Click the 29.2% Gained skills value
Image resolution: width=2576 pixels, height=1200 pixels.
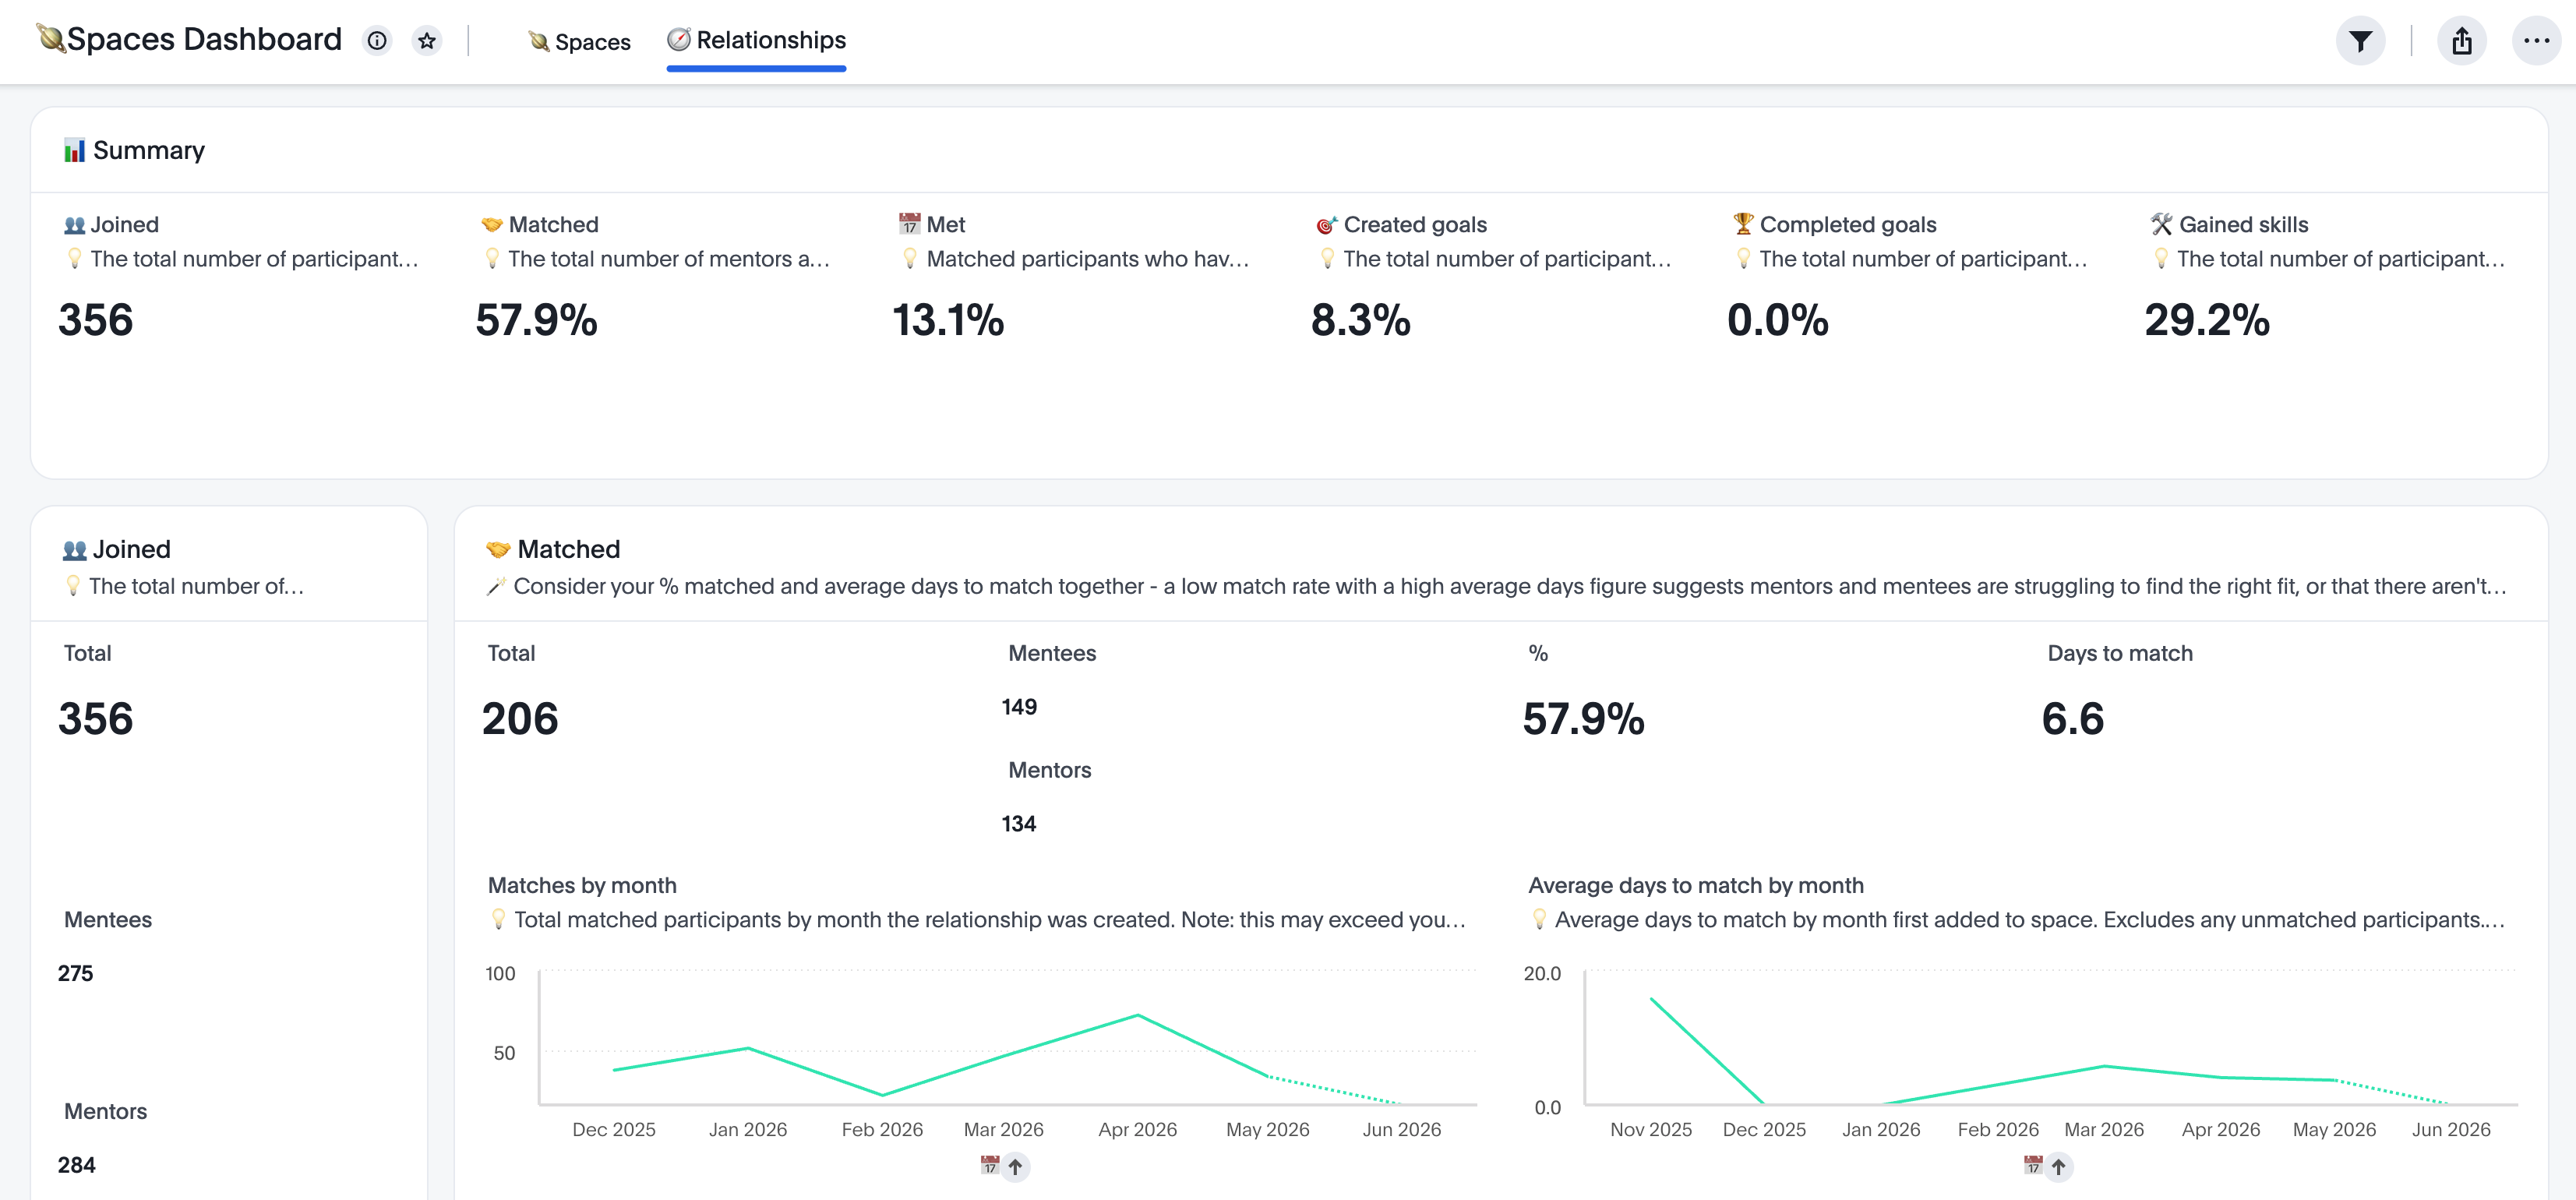tap(2207, 320)
